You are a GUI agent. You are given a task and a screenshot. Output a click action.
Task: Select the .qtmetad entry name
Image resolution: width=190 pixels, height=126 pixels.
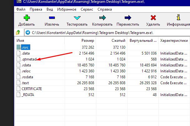(x=29, y=59)
